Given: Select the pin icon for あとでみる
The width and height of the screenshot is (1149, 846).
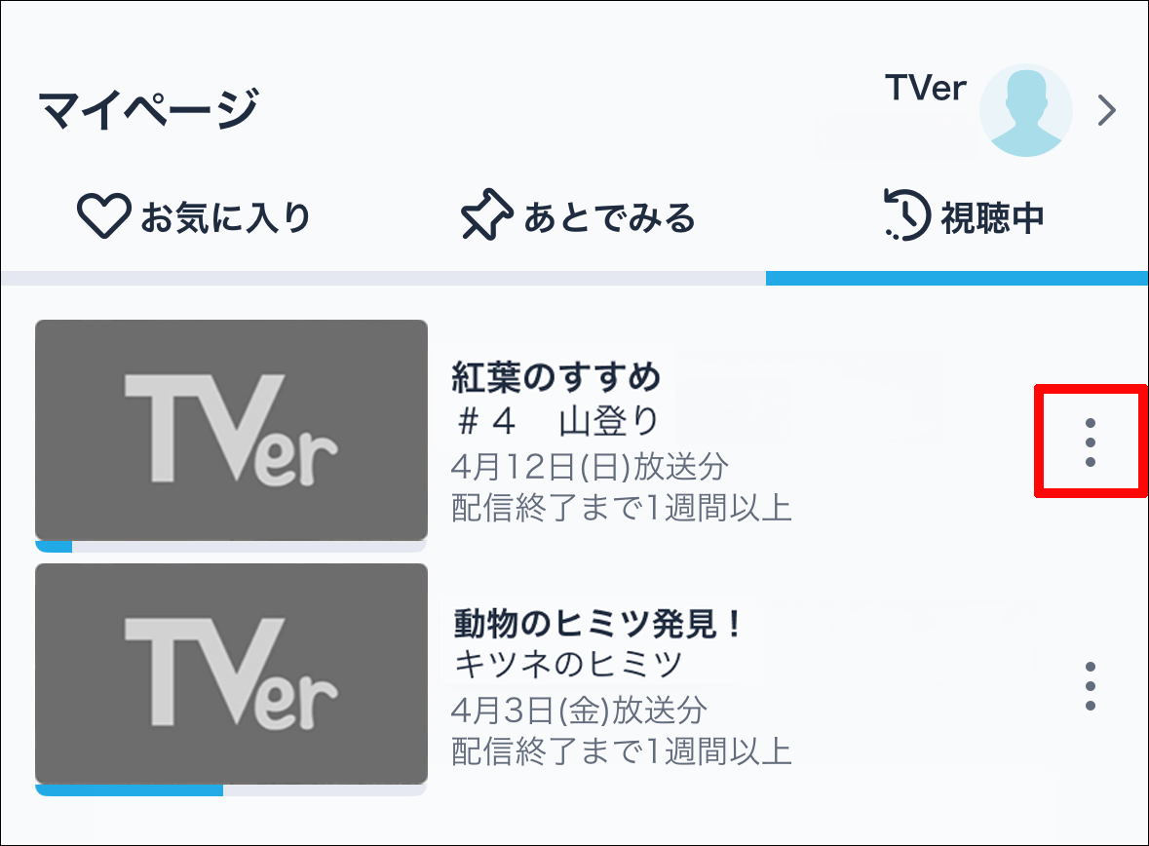Looking at the screenshot, I should click(485, 213).
